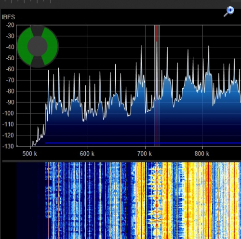Click the -70 level on dBFS axis

[10, 80]
